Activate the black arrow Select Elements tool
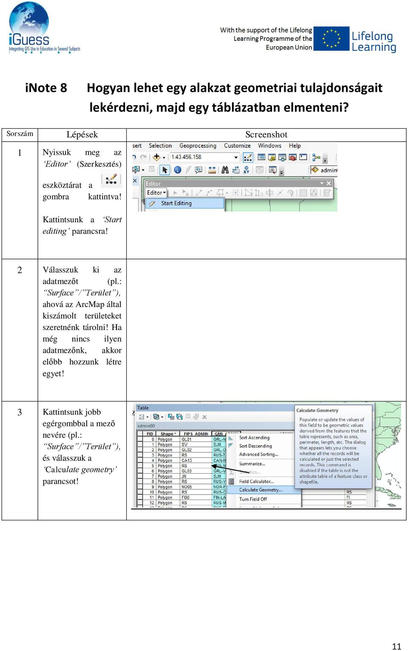The width and height of the screenshot is (408, 651). [165, 170]
